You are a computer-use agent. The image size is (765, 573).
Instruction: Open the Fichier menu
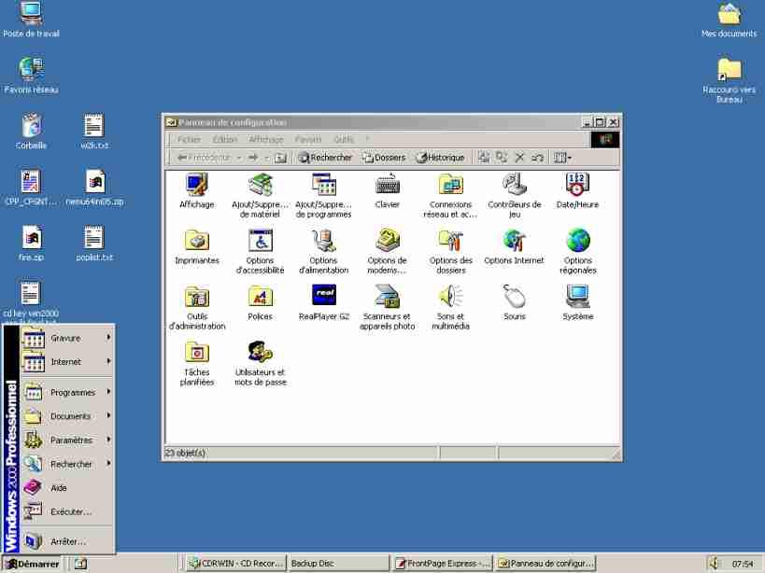coord(190,139)
